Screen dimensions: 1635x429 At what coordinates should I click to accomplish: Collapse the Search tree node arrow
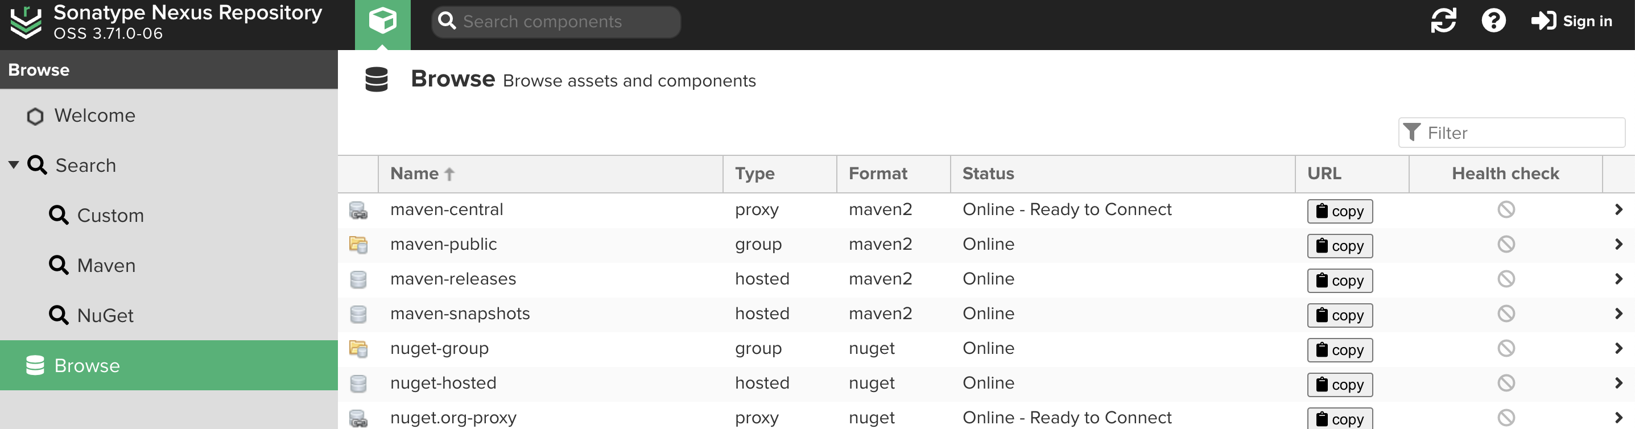(13, 165)
